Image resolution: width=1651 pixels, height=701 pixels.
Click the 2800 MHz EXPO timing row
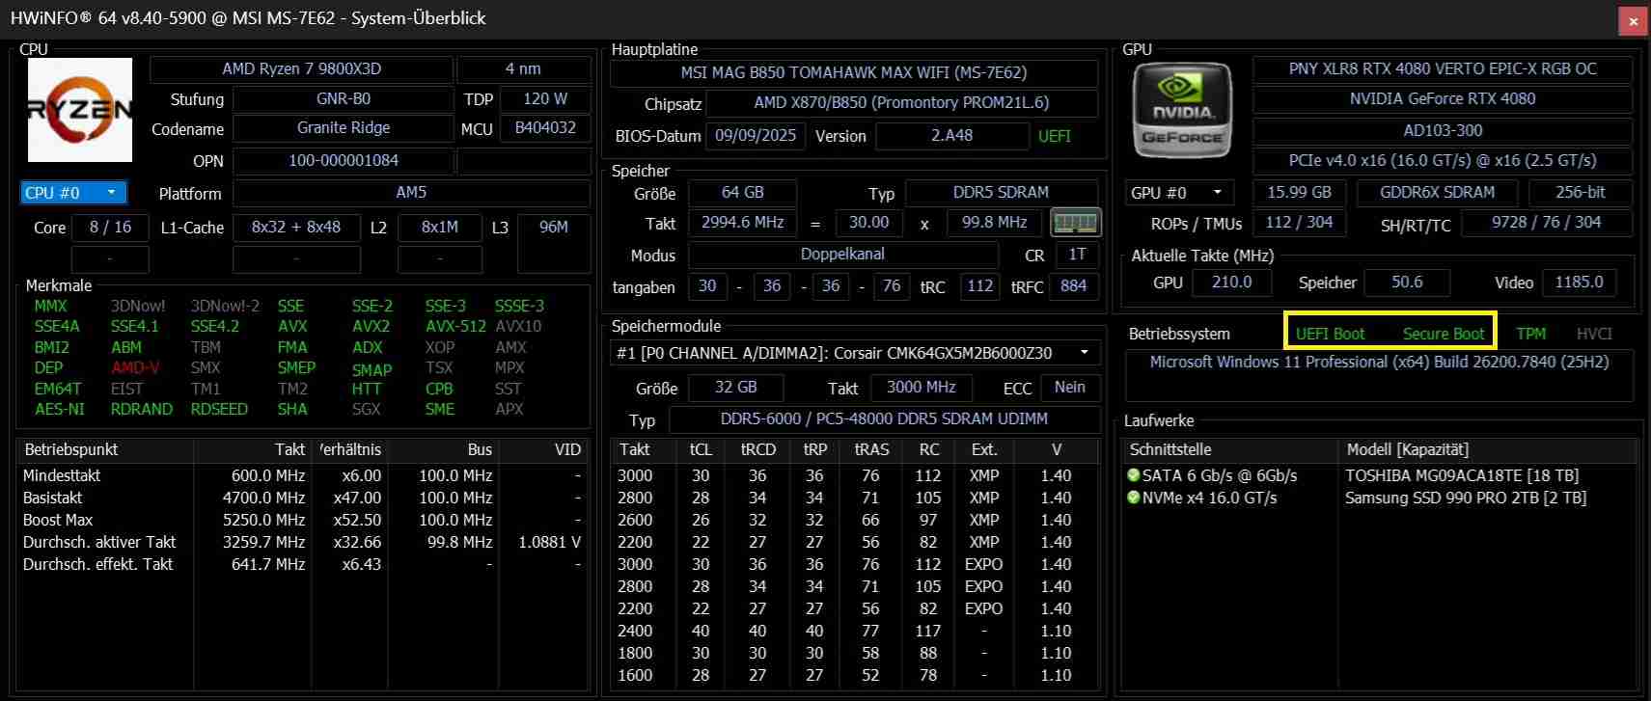click(x=854, y=586)
